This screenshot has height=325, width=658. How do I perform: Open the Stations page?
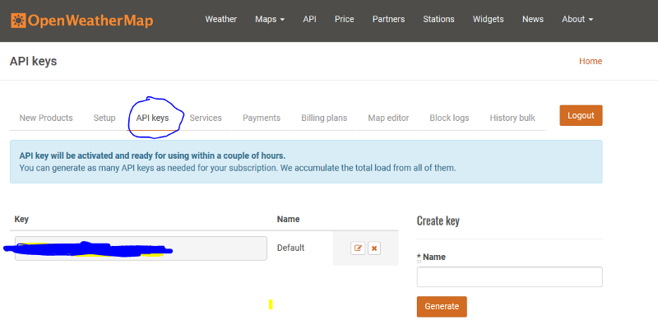point(438,19)
